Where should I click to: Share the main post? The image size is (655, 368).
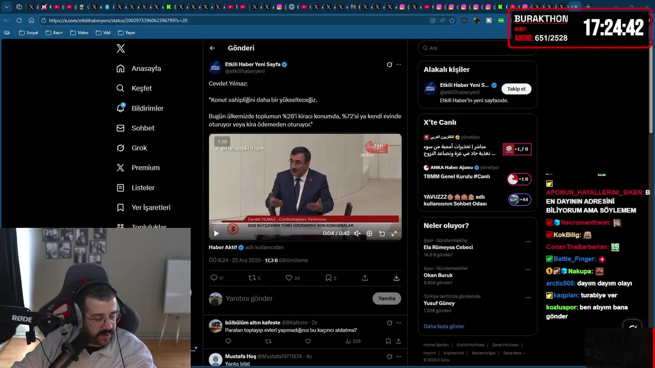pyautogui.click(x=365, y=278)
